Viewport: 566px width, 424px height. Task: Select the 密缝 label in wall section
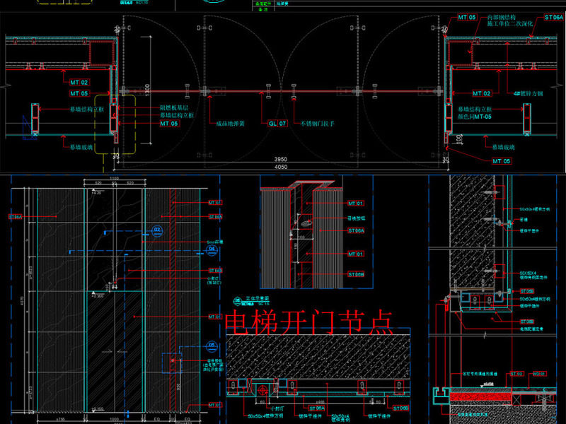(x=524, y=219)
